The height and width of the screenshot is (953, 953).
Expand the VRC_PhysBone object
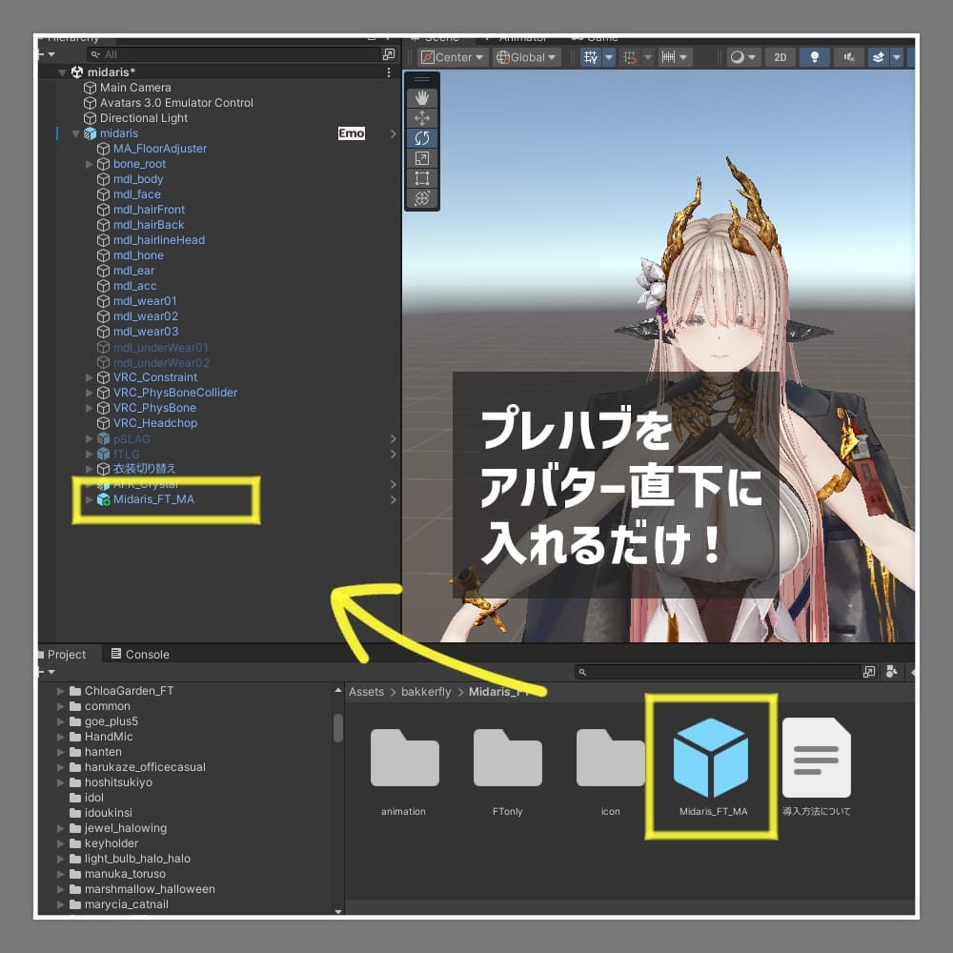[89, 408]
